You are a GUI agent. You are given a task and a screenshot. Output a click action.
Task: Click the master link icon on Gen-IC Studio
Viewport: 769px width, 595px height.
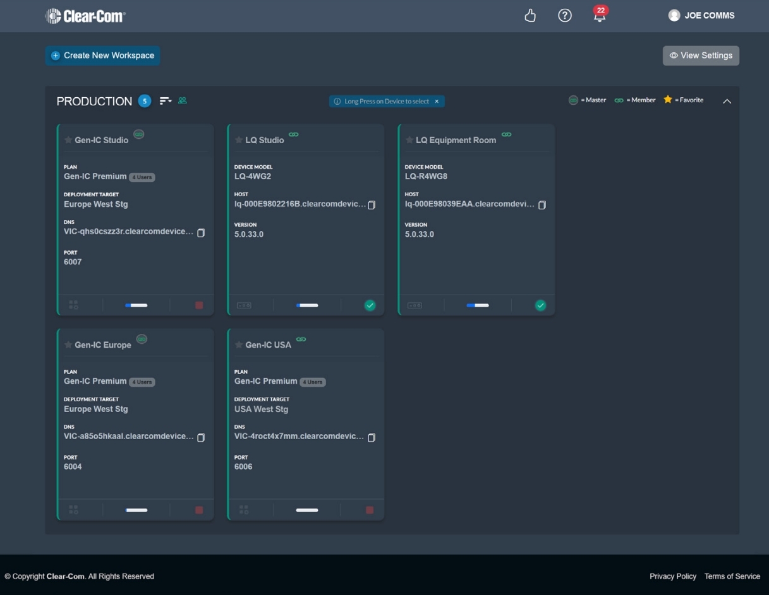point(139,134)
